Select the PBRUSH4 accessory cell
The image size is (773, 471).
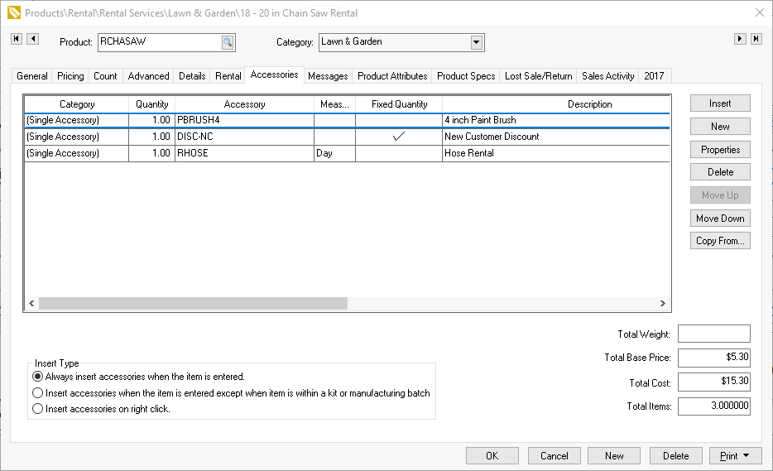(244, 120)
